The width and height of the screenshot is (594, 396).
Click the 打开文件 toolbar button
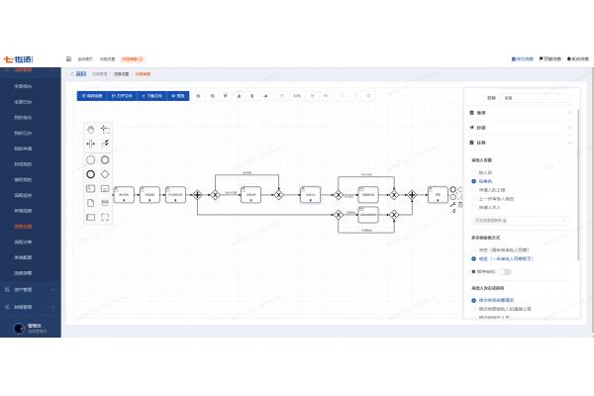(121, 96)
